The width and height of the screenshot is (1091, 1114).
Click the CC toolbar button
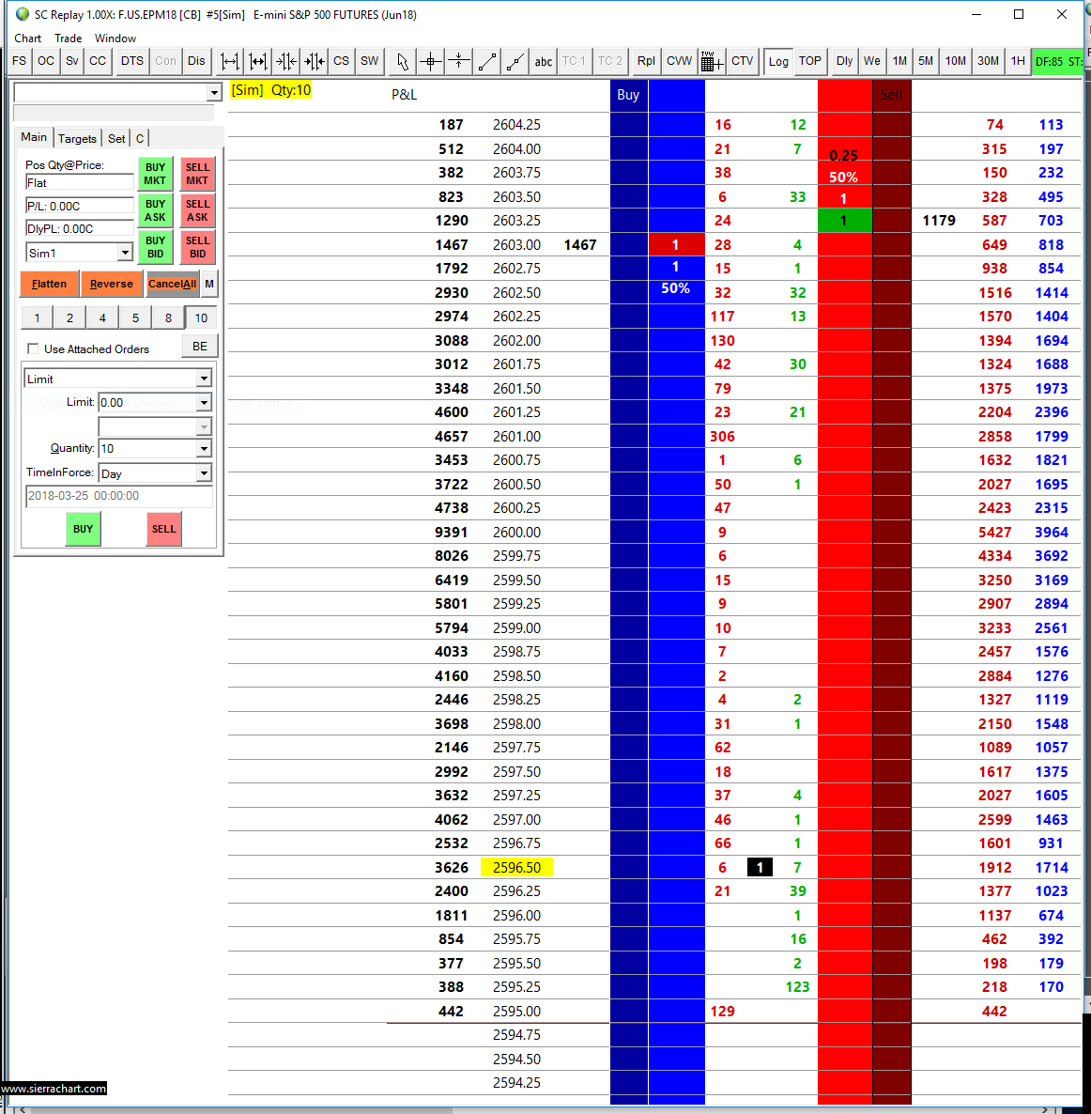coord(98,61)
